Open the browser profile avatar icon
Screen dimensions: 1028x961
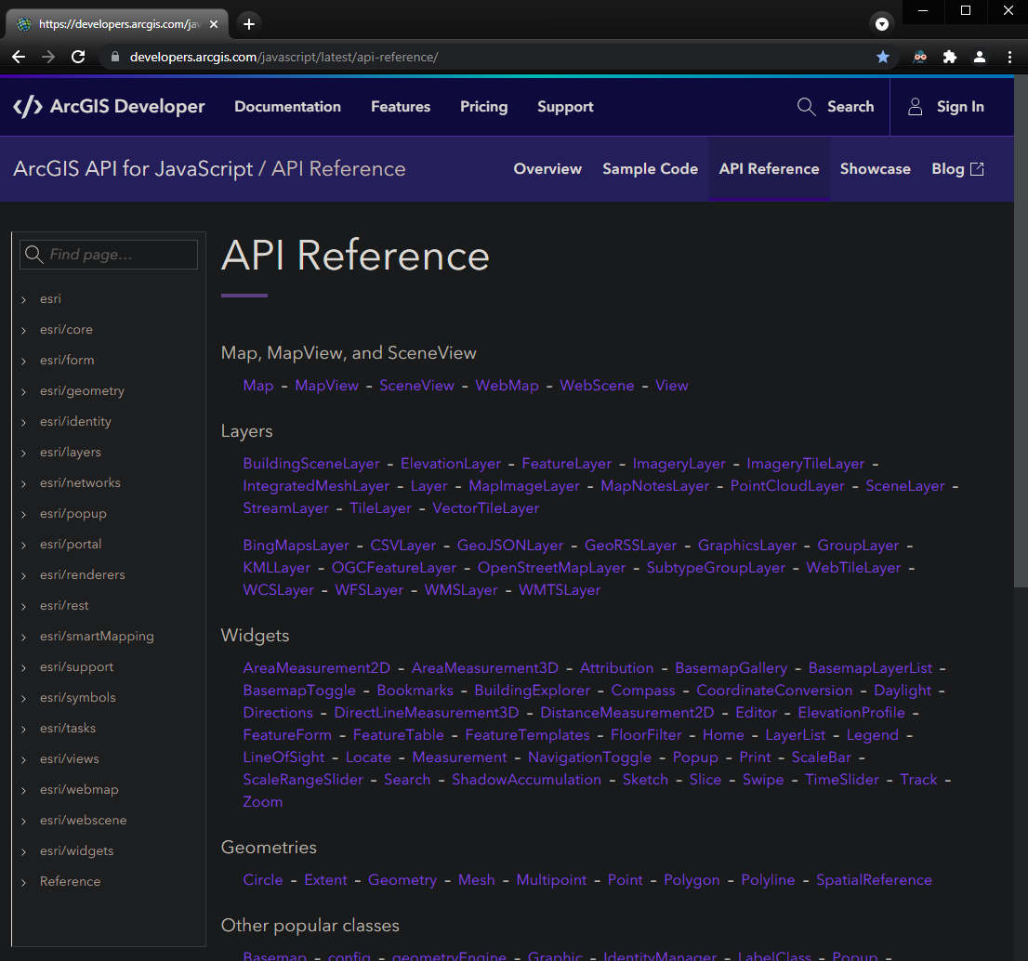point(980,57)
